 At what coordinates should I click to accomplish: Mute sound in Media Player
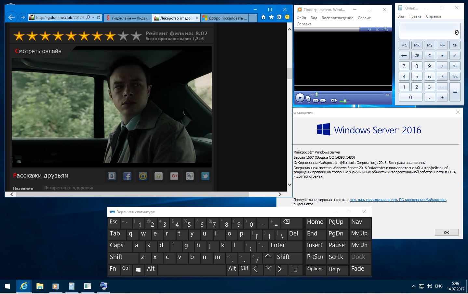click(334, 100)
